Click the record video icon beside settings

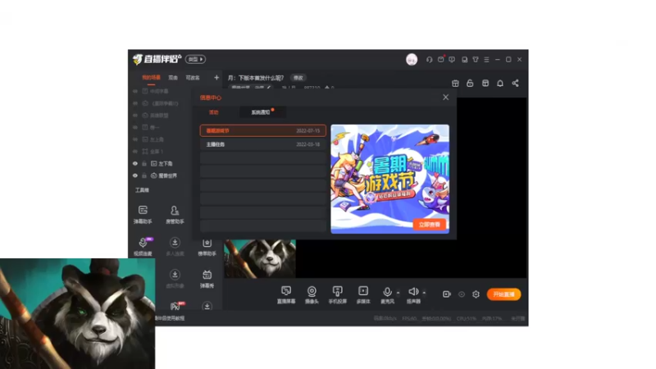point(447,294)
